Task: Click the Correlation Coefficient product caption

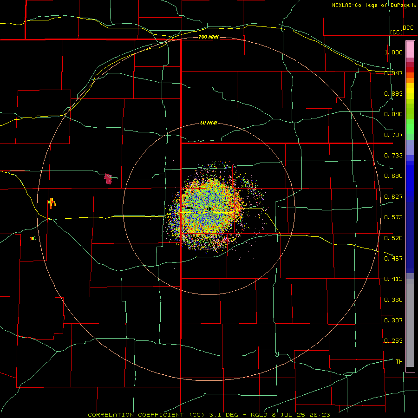Action: 209,415
